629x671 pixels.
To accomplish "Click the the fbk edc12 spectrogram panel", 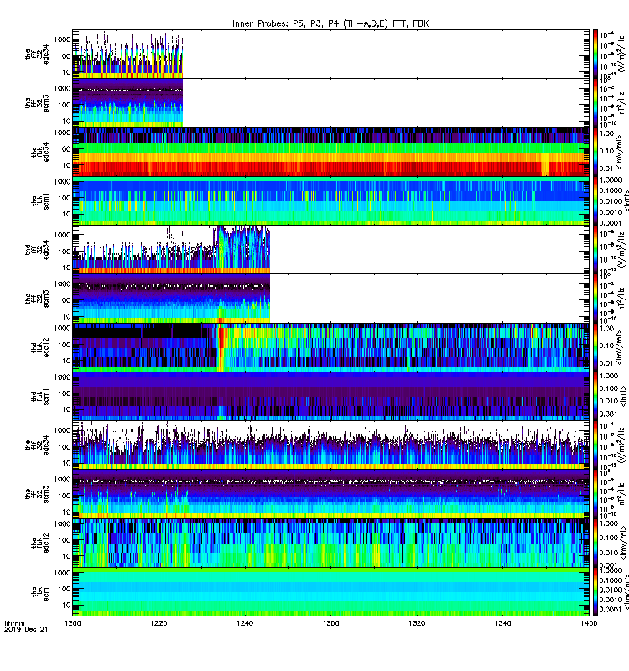I will click(x=330, y=543).
